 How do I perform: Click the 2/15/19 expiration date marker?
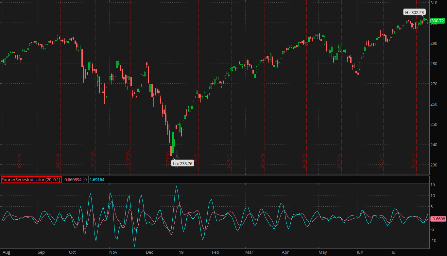(230, 160)
